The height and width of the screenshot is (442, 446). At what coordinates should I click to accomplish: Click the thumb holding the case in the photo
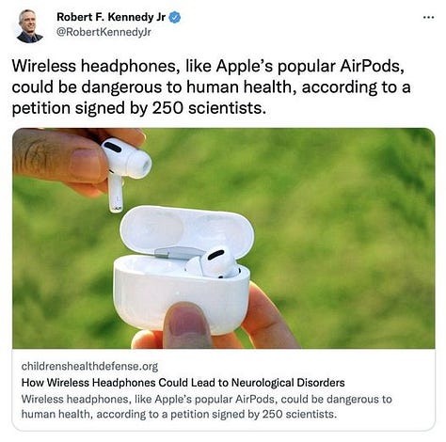pyautogui.click(x=186, y=326)
